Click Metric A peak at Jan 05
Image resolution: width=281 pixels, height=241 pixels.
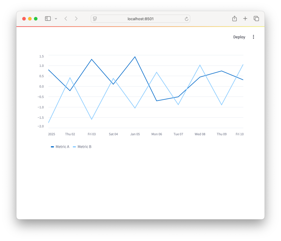135,57
